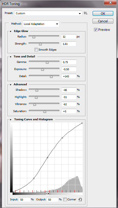
Task: Enable the Smooth Edges checkbox
Action: coord(36,50)
